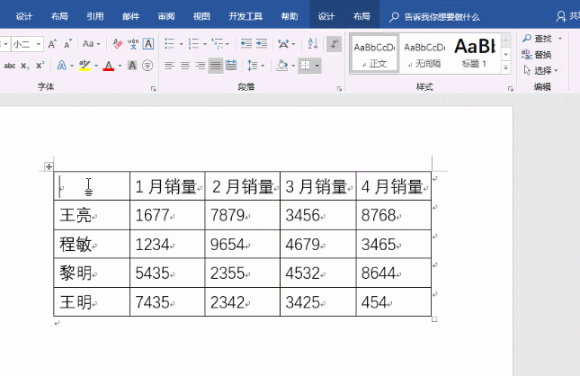Apply bullet list formatting
The width and height of the screenshot is (580, 376).
tap(169, 44)
